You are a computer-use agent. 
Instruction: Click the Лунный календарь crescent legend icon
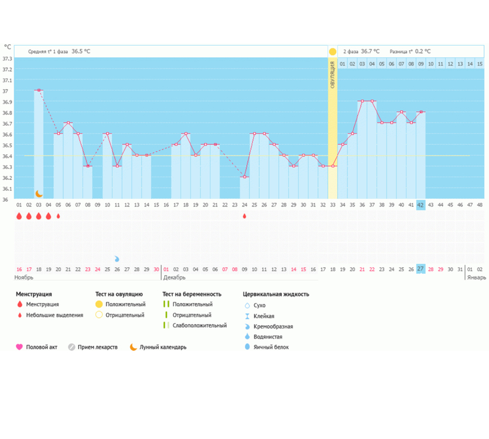(x=133, y=348)
